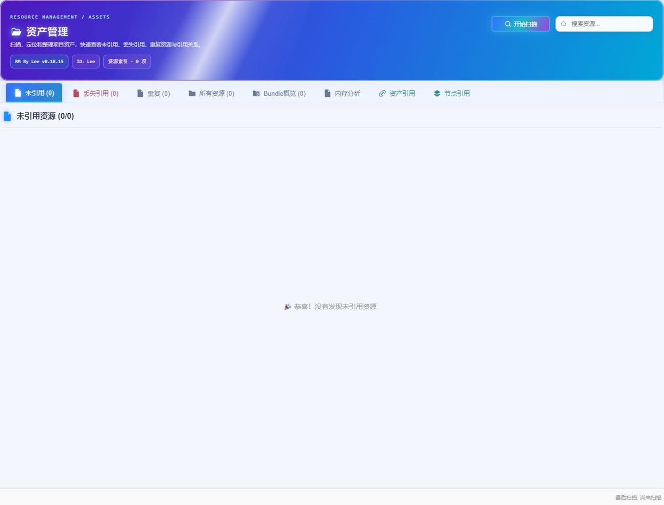Click the RM By Lee v0.18.15 badge
The height and width of the screenshot is (505, 664).
(x=39, y=62)
